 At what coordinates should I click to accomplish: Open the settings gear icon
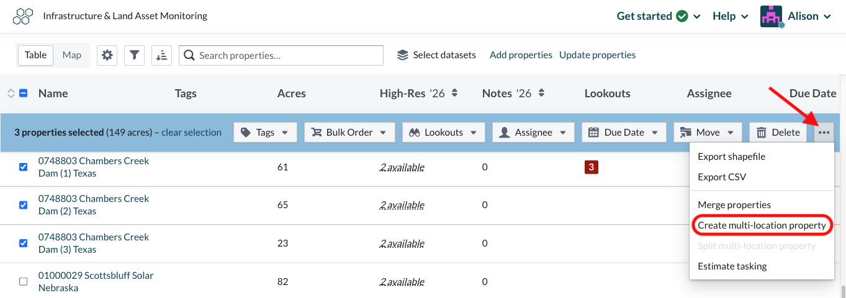107,55
